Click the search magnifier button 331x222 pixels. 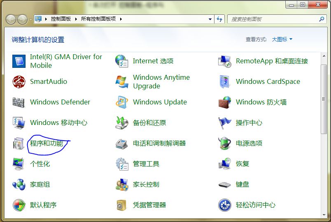click(x=322, y=19)
